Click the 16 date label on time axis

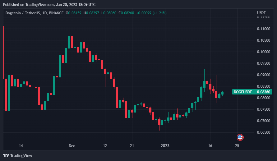pos(210,146)
